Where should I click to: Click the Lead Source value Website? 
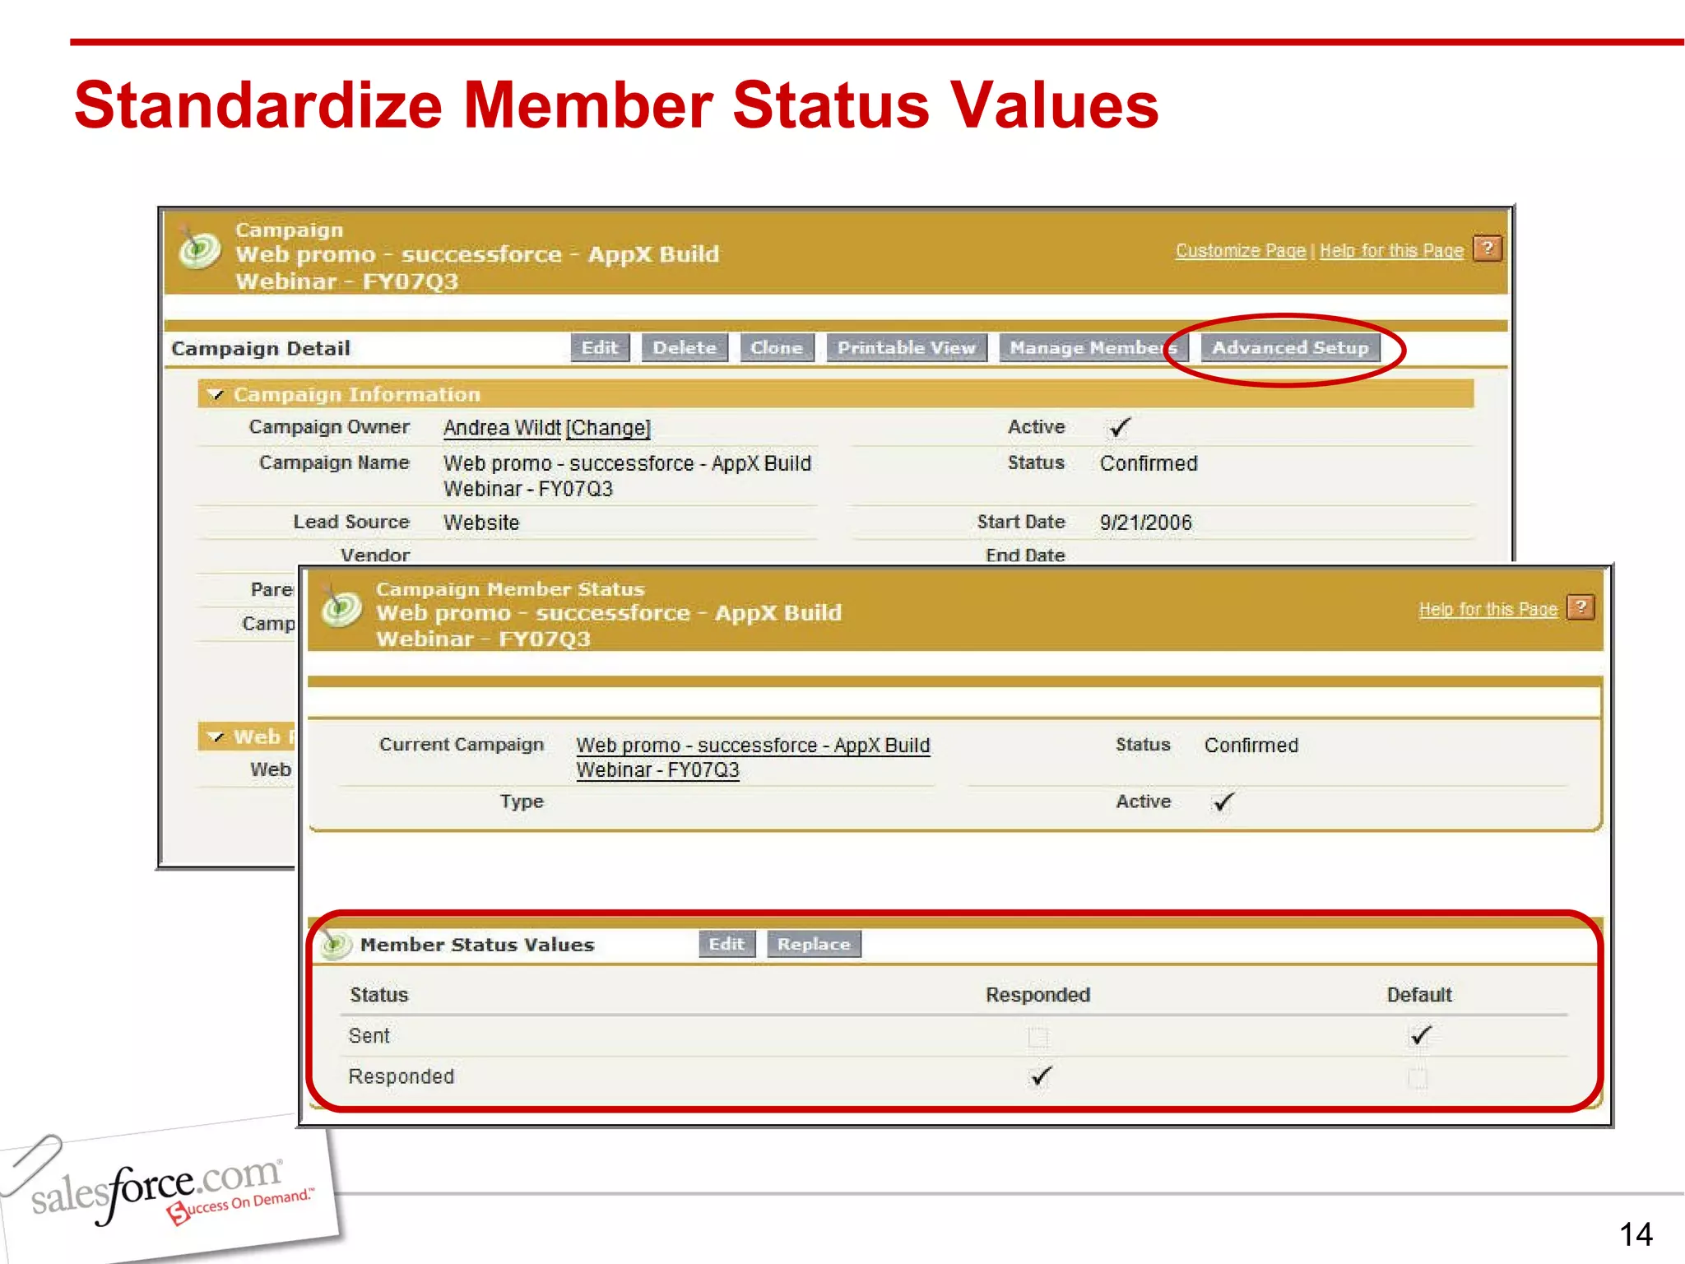point(481,523)
